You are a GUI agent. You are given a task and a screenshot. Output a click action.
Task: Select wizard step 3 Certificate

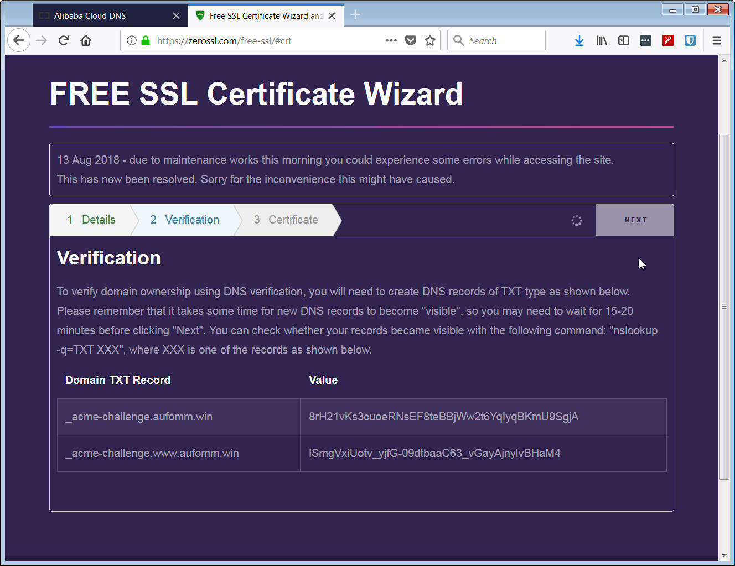pos(286,220)
